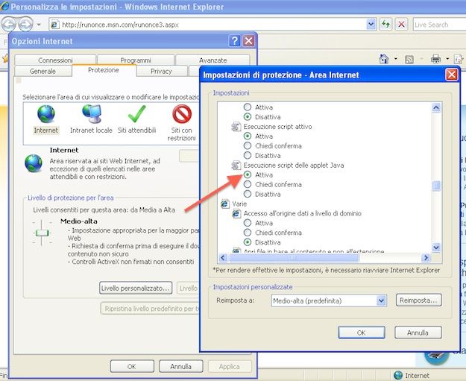Switch to the Privacy tab
The image size is (466, 381).
(161, 71)
